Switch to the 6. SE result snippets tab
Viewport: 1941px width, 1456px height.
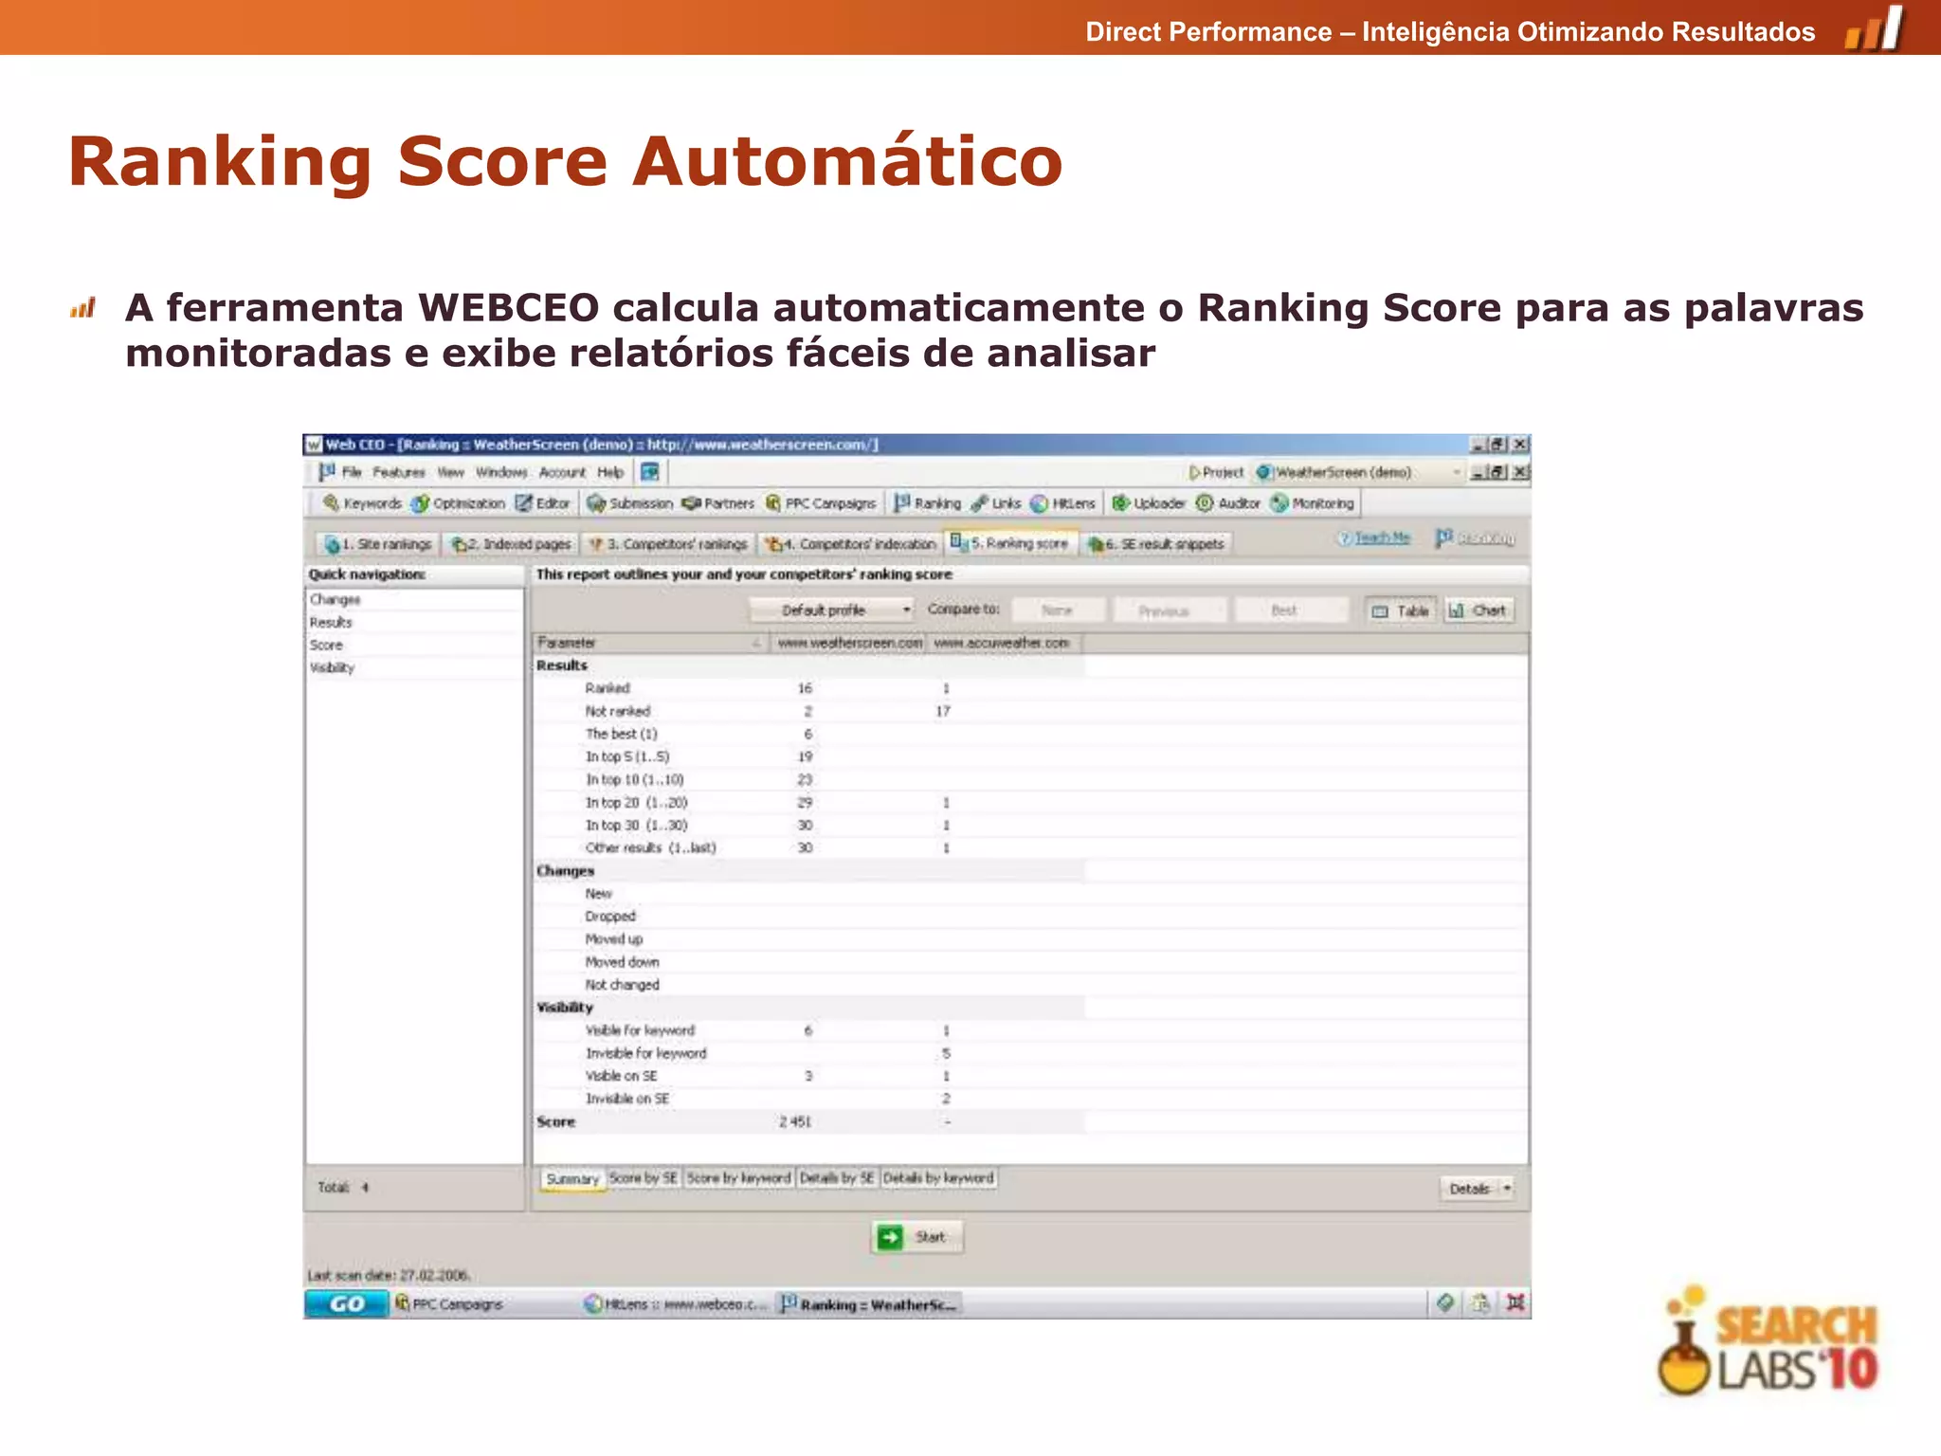point(1156,544)
